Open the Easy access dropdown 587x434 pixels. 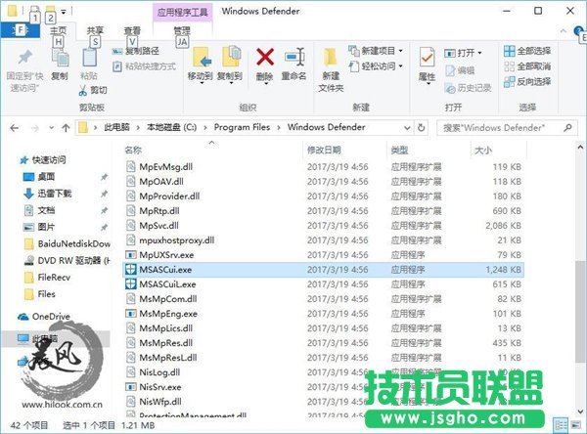point(376,66)
